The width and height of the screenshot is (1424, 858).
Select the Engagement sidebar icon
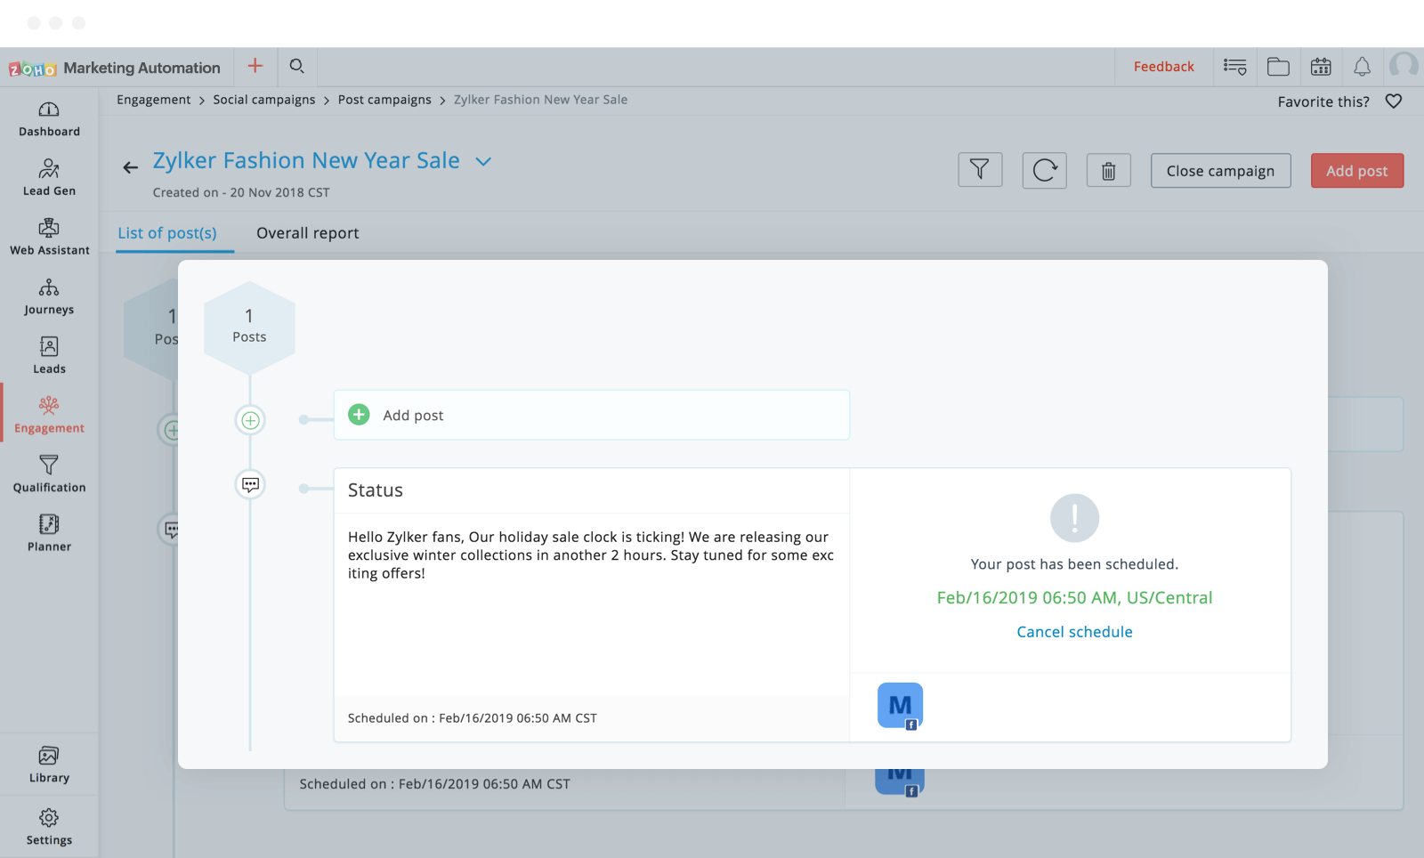click(48, 412)
